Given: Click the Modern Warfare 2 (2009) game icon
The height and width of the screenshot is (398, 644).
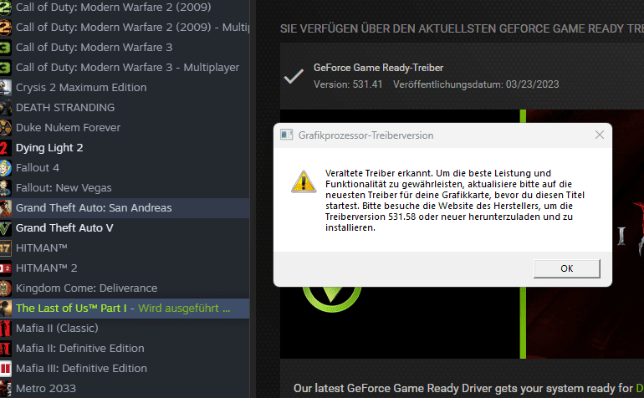Looking at the screenshot, I should 5,7.
